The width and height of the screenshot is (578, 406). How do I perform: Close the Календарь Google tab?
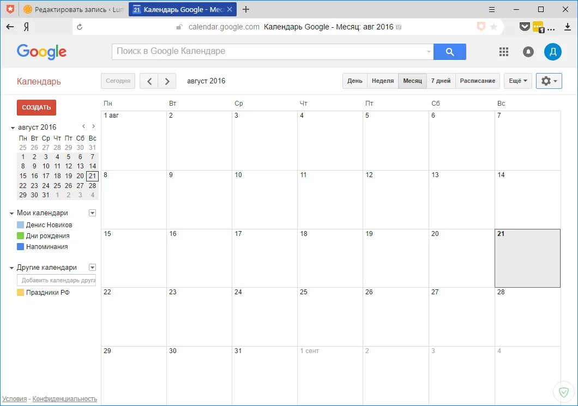[x=230, y=10]
